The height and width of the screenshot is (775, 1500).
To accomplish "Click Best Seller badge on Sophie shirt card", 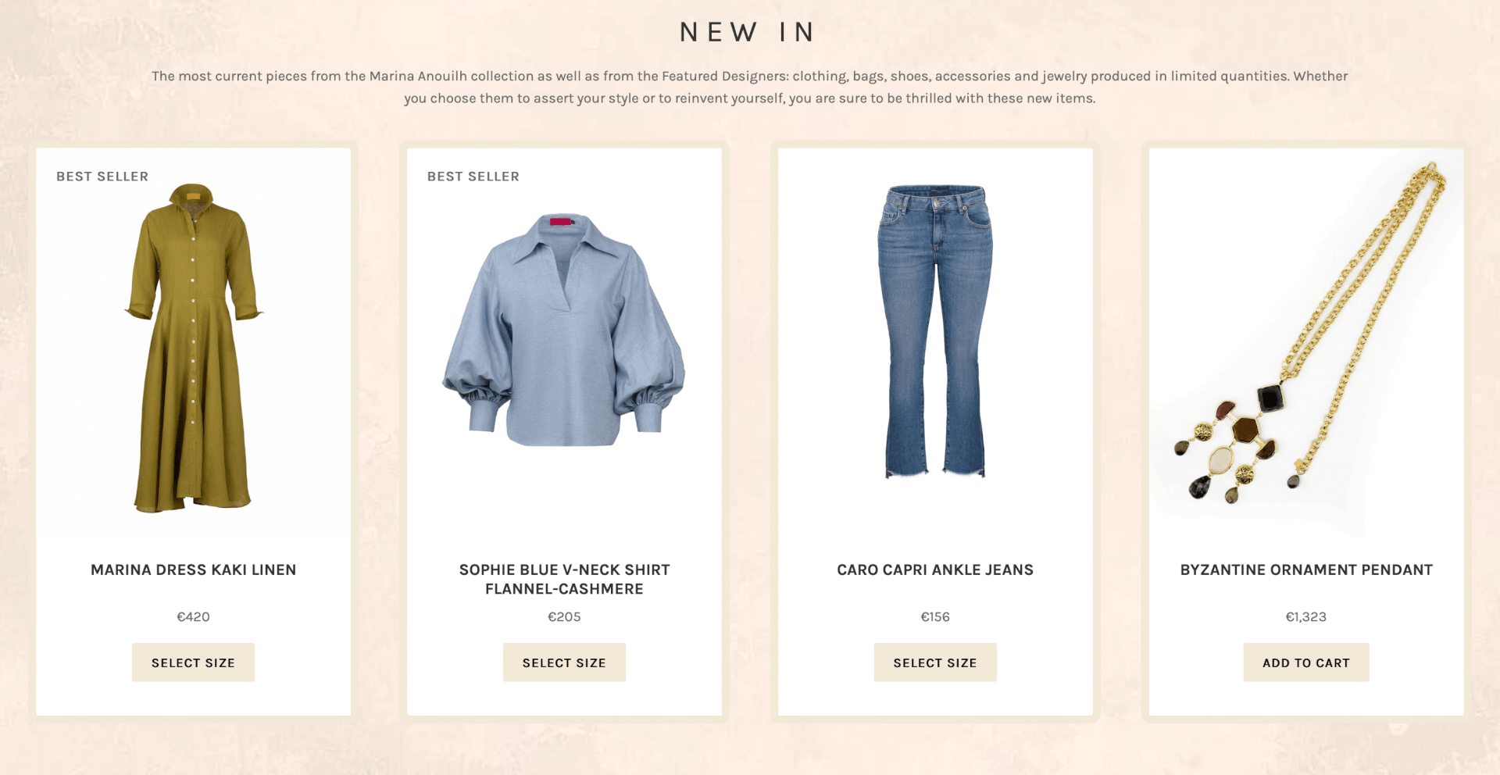I will pos(473,177).
